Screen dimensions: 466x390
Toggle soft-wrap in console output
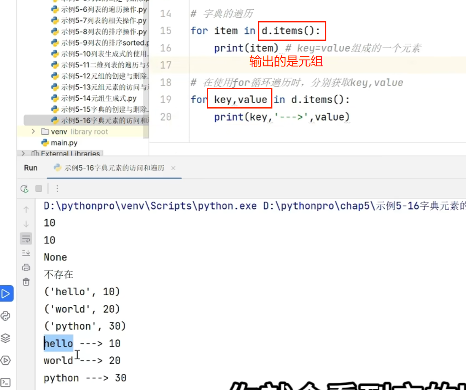pos(26,238)
